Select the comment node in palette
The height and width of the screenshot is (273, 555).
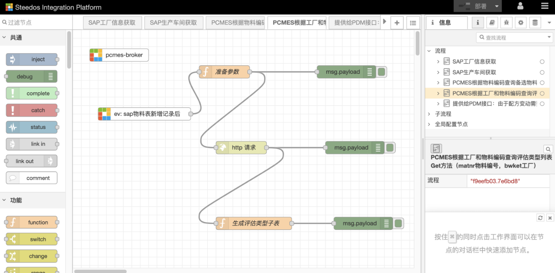[x=32, y=178]
